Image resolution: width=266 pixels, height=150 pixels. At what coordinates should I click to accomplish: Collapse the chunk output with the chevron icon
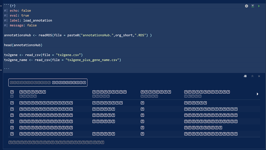coord(252,76)
